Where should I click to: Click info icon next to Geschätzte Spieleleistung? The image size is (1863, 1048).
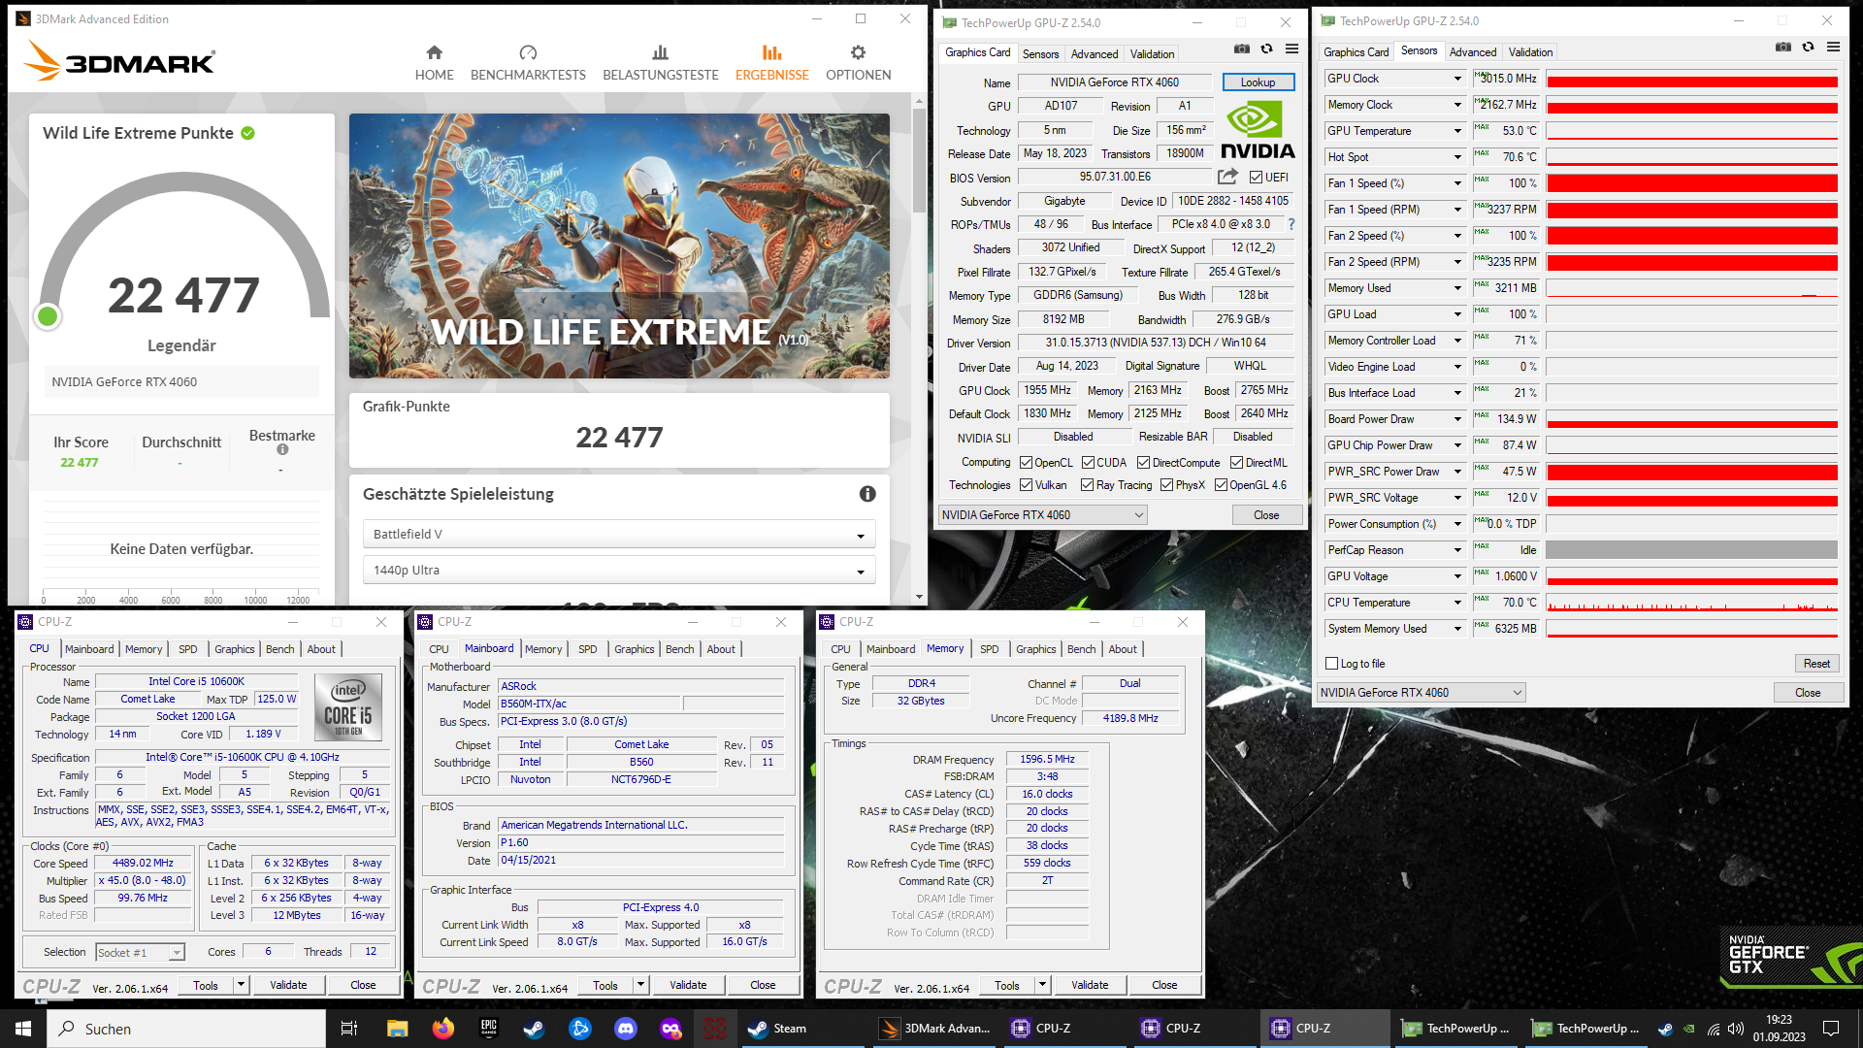pos(867,494)
